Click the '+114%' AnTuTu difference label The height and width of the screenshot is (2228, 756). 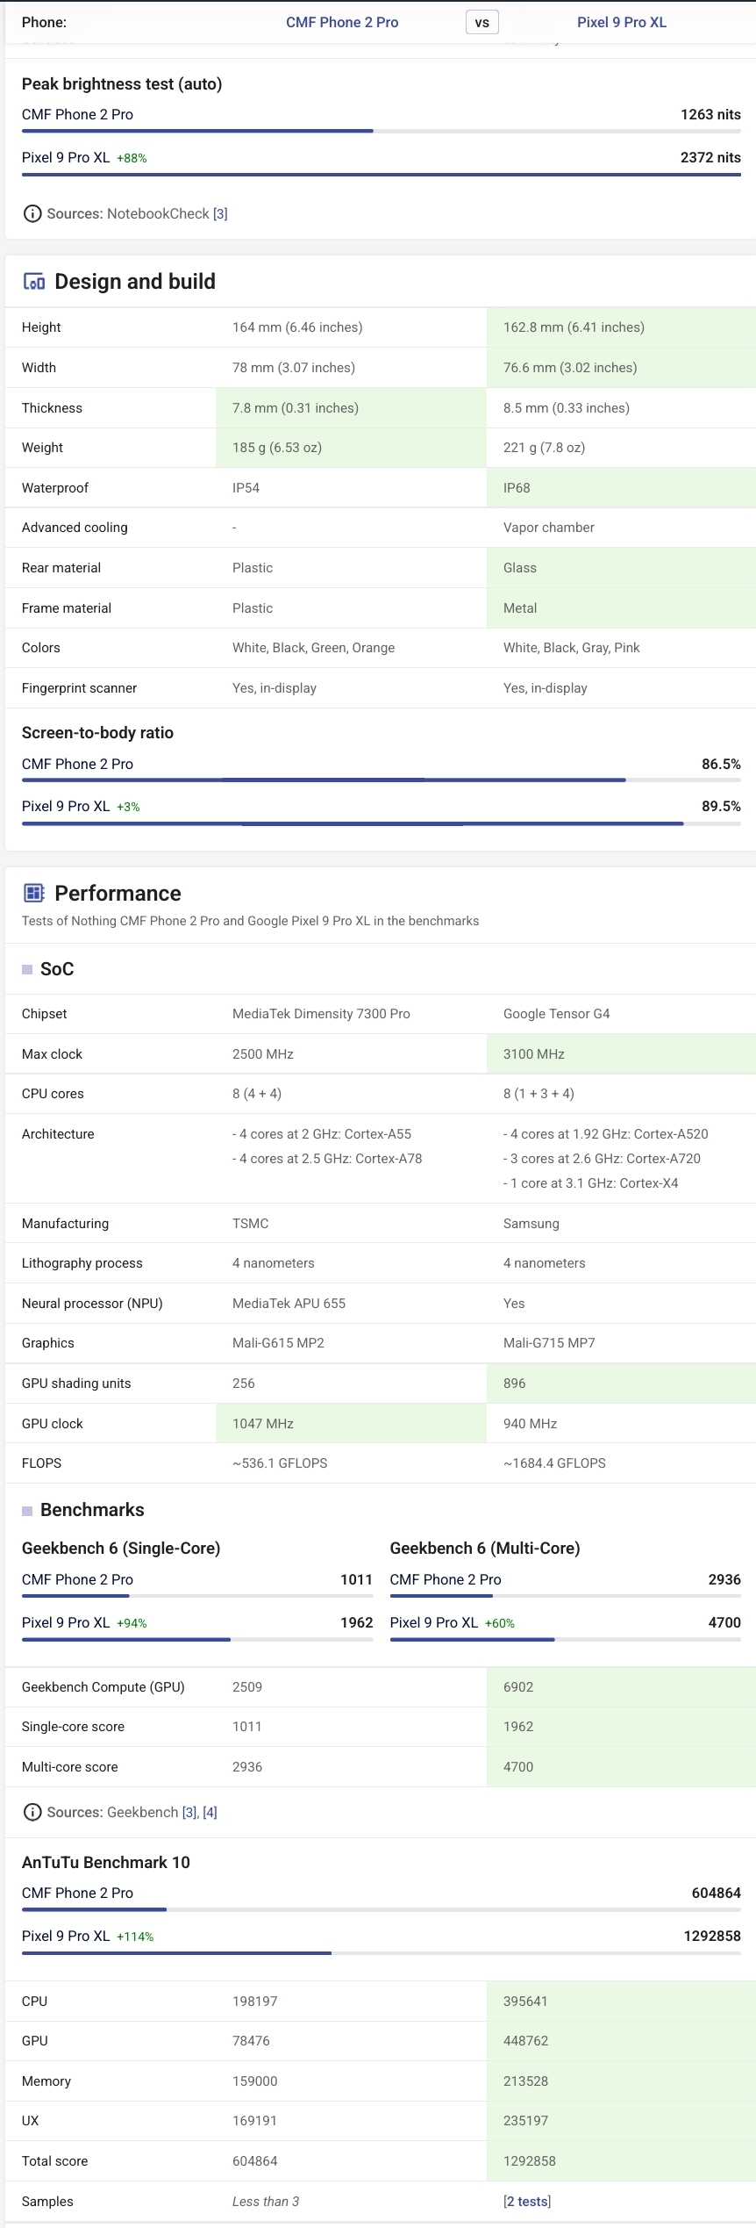tap(135, 1937)
